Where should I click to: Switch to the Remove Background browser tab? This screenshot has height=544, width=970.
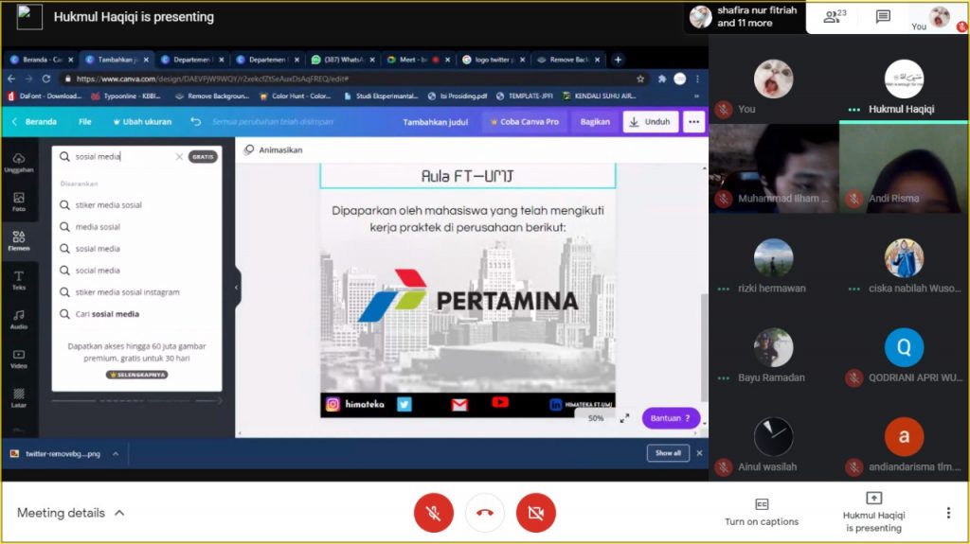pos(568,60)
